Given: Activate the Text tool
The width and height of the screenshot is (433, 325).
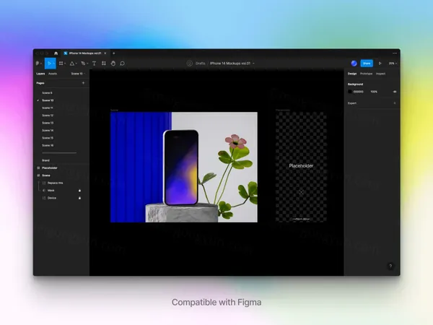Looking at the screenshot, I should point(94,64).
